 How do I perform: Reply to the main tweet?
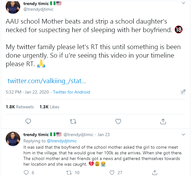28,121
